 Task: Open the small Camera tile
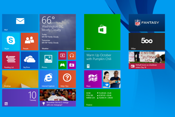point(72,65)
